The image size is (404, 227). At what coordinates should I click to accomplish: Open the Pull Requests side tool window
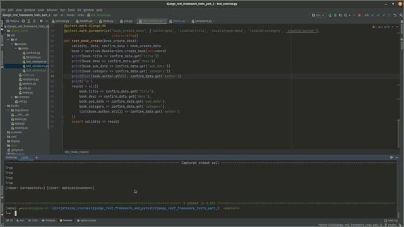click(x=2, y=59)
